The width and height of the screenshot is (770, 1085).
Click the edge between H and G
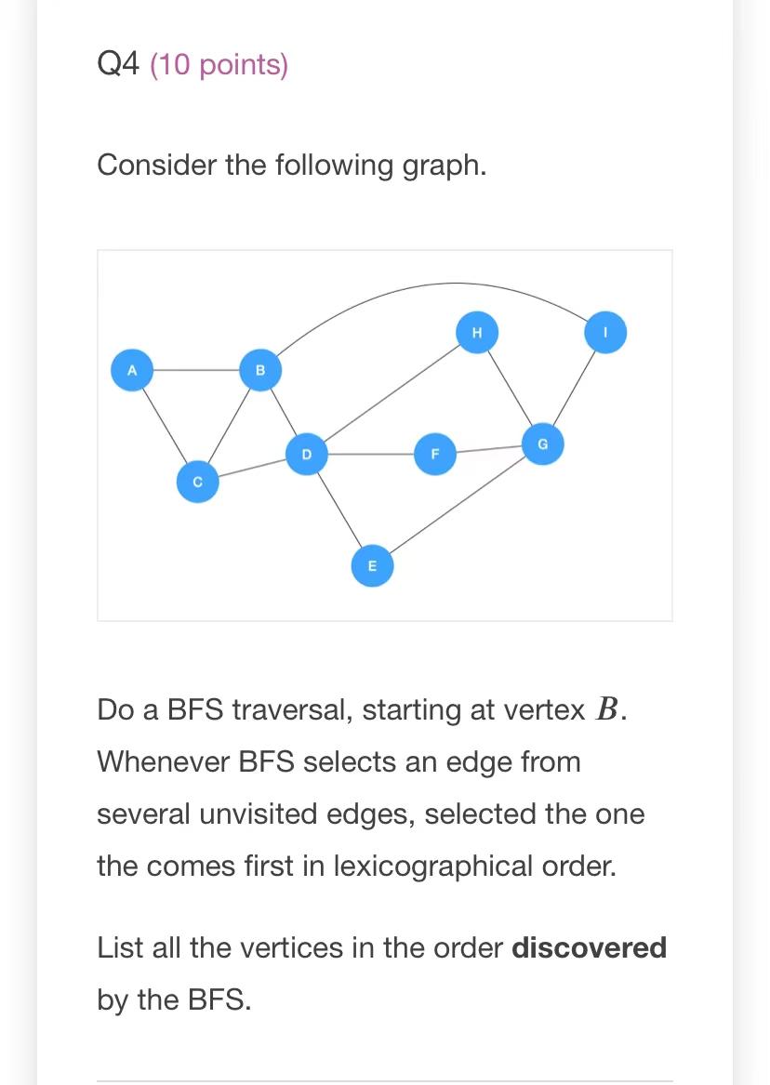point(510,389)
